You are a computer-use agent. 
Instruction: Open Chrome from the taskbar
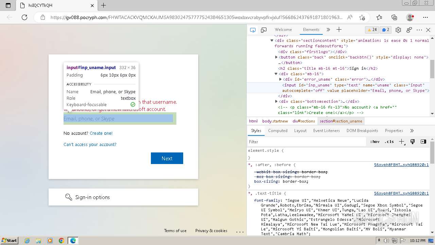tap(61, 241)
